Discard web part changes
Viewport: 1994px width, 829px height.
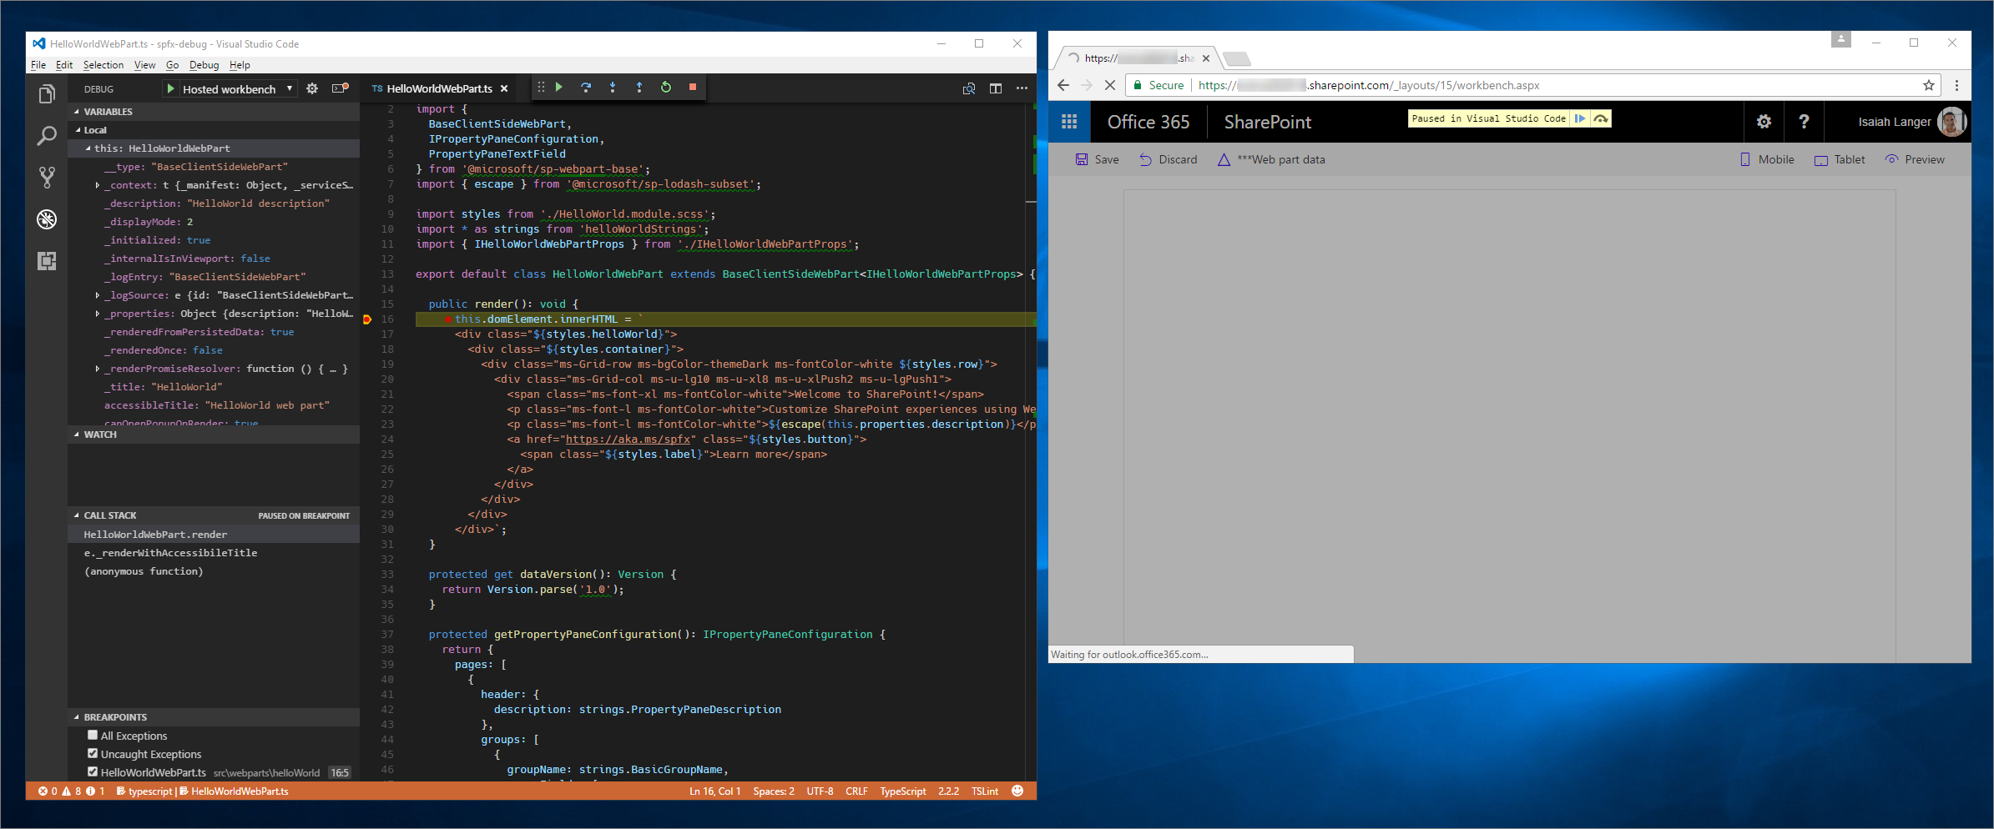click(1168, 159)
